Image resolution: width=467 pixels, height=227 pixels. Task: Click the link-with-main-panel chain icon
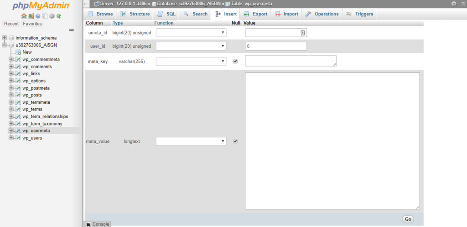coord(72,30)
